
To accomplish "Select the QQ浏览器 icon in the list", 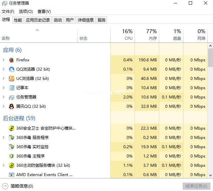I will [x=12, y=69].
